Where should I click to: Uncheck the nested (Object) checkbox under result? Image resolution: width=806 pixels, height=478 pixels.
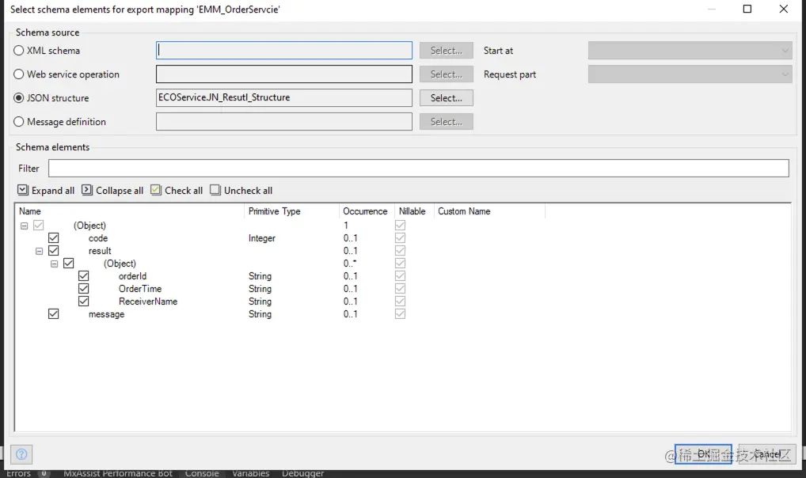click(x=68, y=264)
